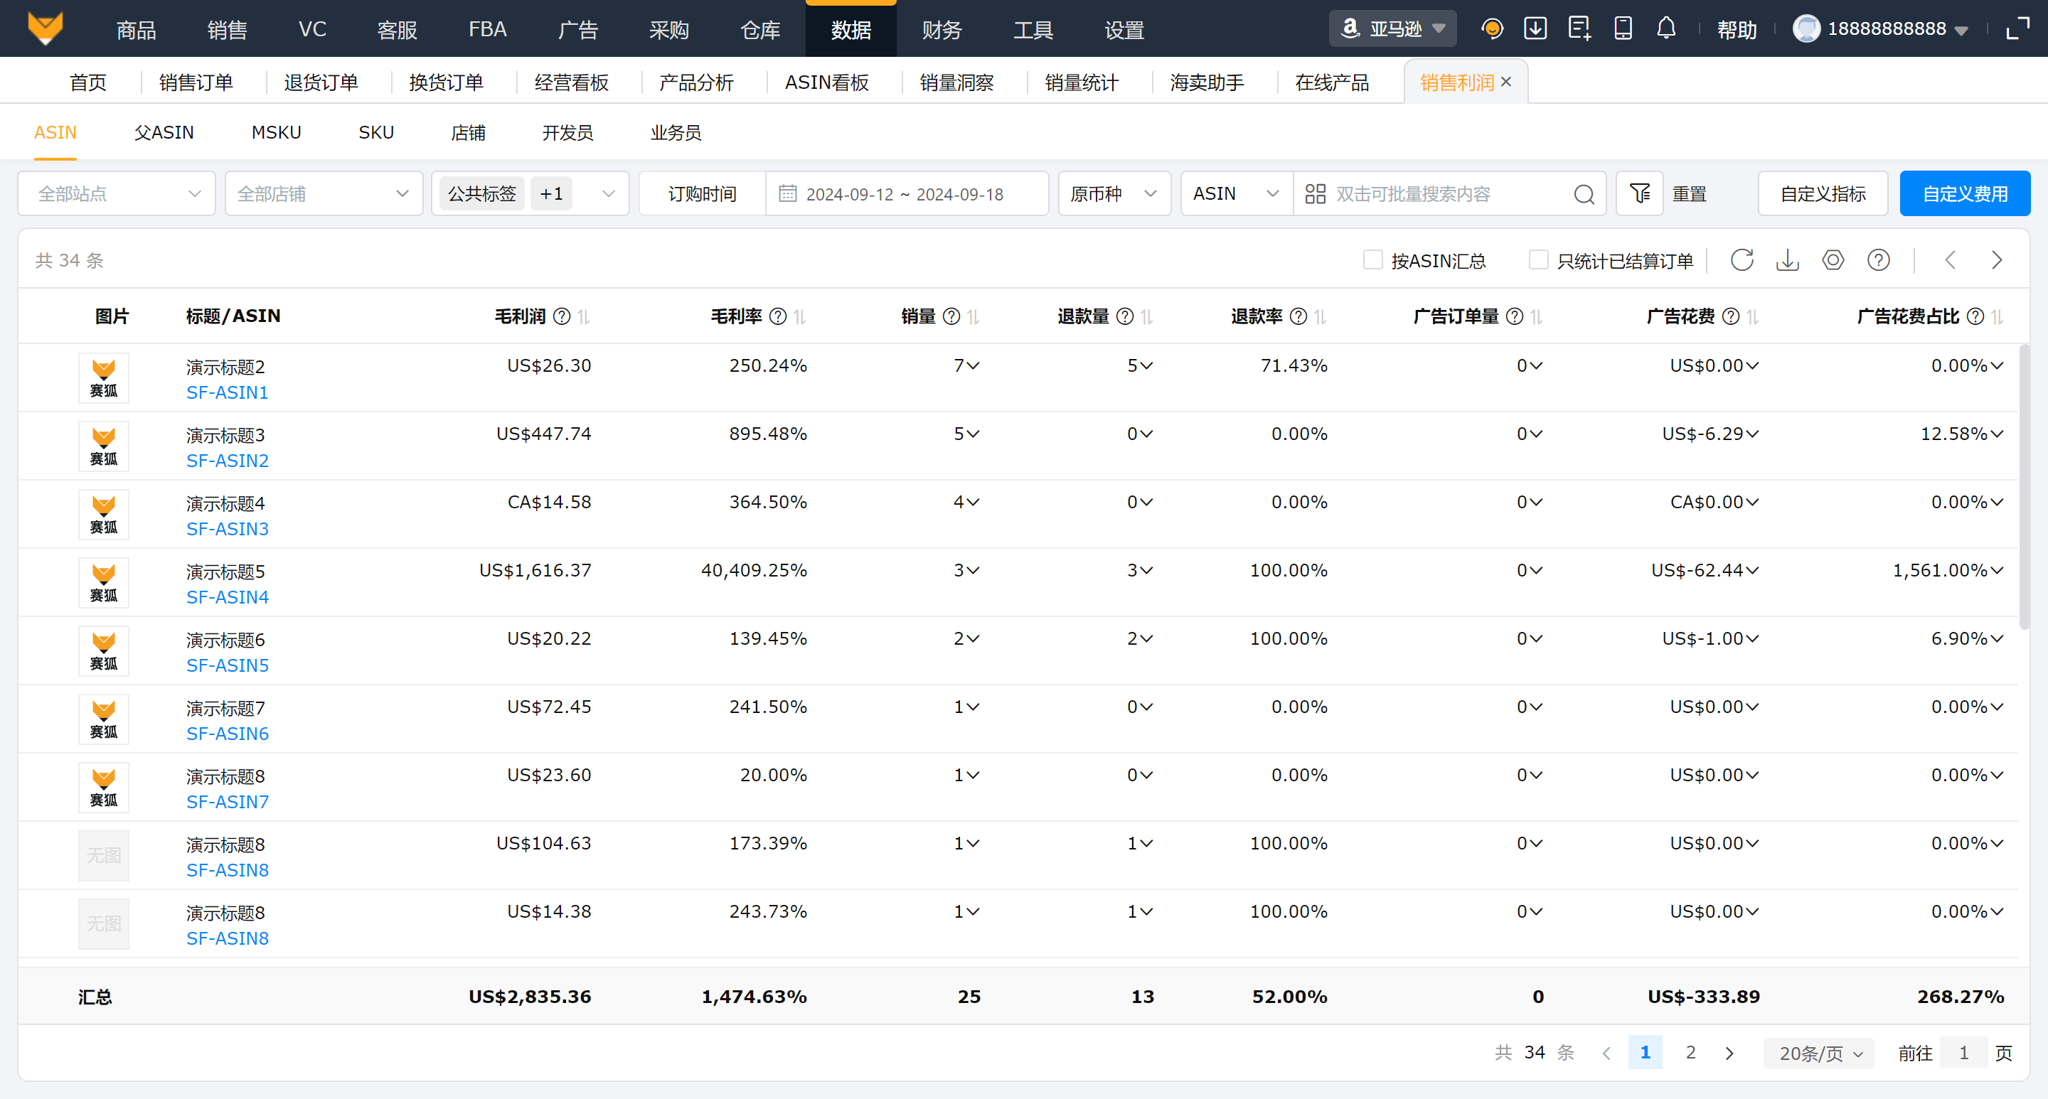This screenshot has width=2048, height=1099.
Task: Click the 自定义费用 button
Action: coord(1965,194)
